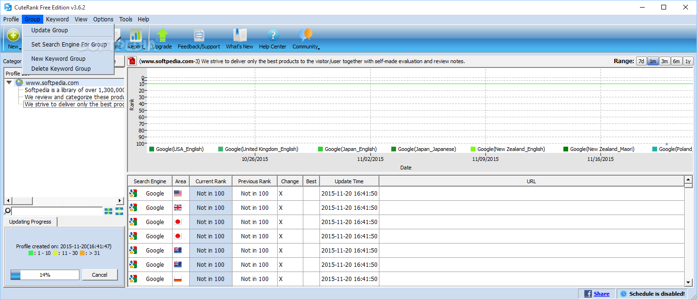The height and width of the screenshot is (300, 697).
Task: Click profile list left scroll arrow
Action: click(8, 201)
